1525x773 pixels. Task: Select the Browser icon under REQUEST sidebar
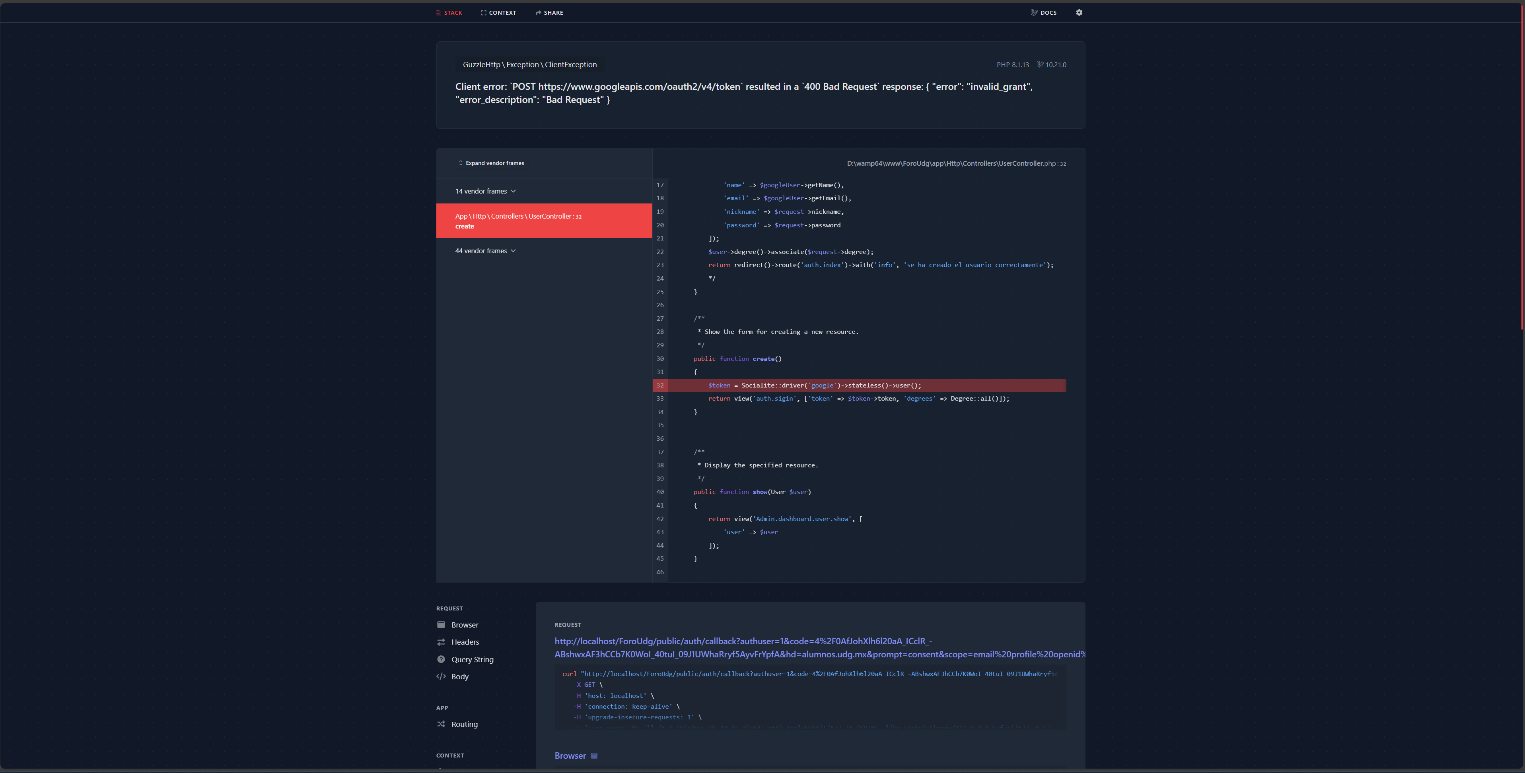[442, 624]
